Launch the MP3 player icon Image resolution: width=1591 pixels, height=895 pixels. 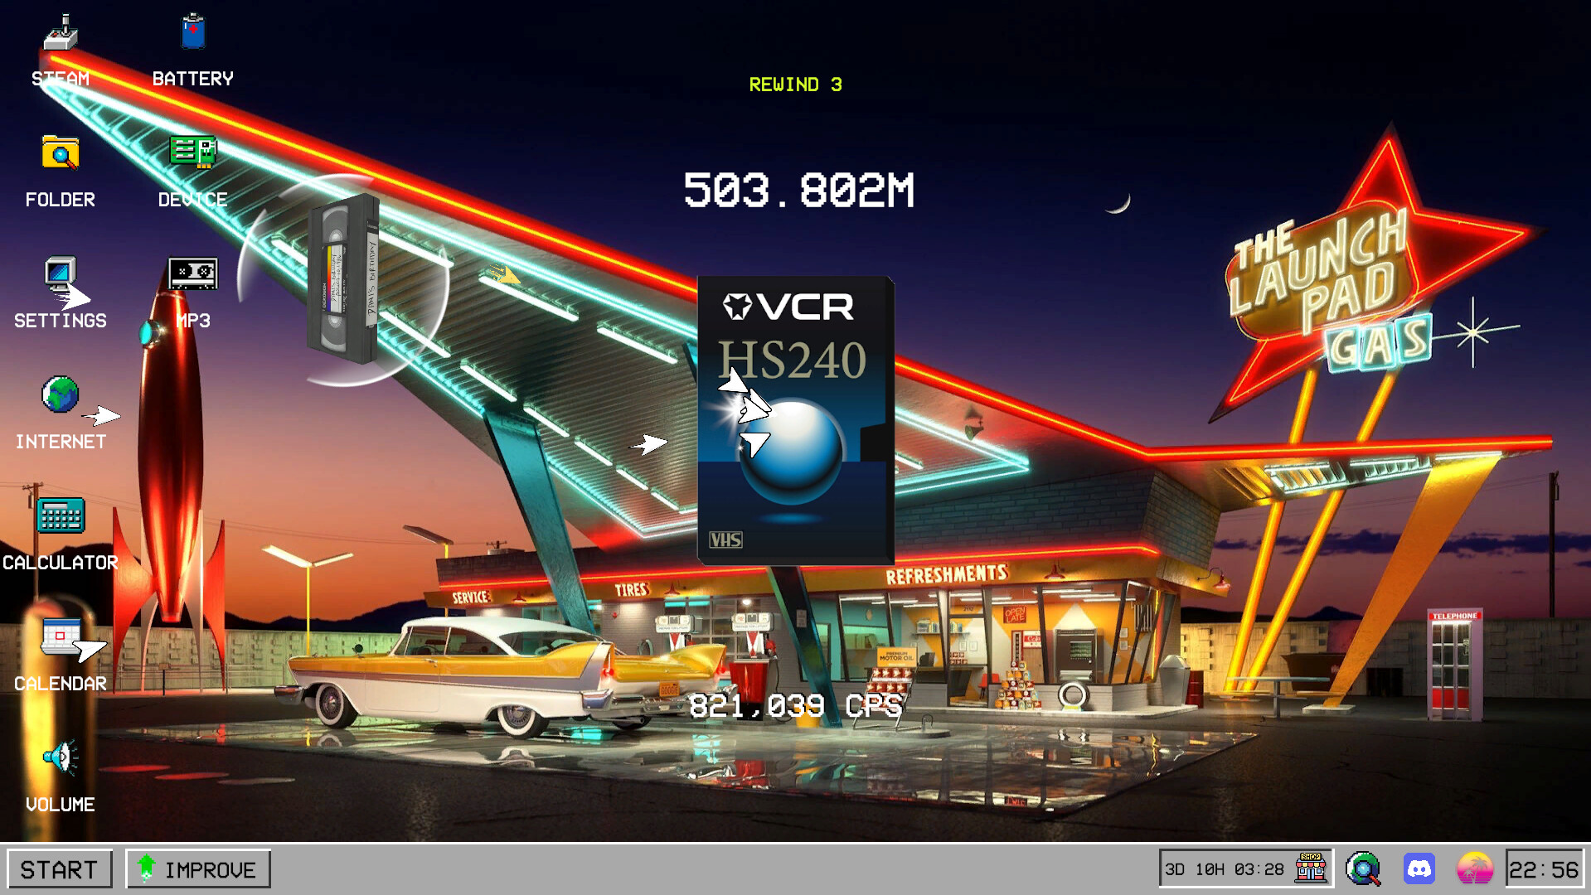[192, 273]
